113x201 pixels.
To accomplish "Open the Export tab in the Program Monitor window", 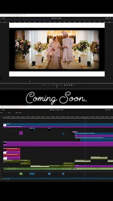I will click(3, 18).
